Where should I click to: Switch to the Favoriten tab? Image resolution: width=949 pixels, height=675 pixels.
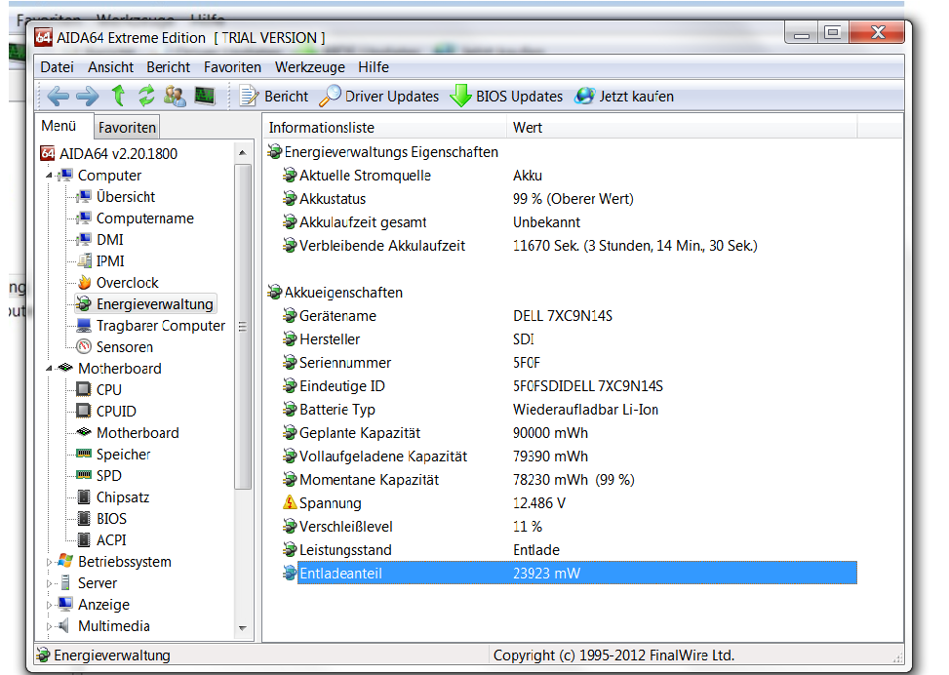[x=127, y=127]
